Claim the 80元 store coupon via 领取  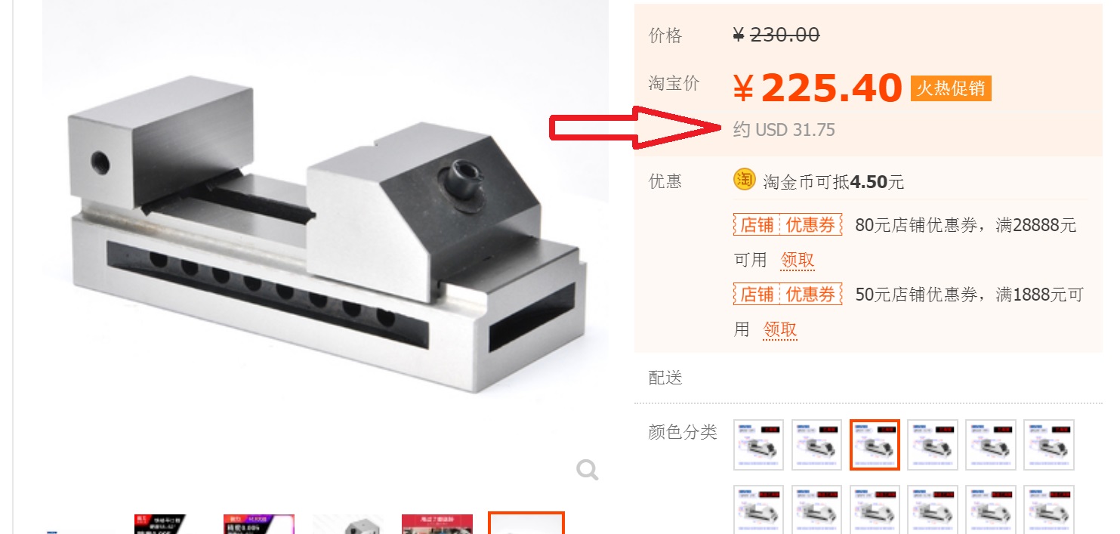798,261
